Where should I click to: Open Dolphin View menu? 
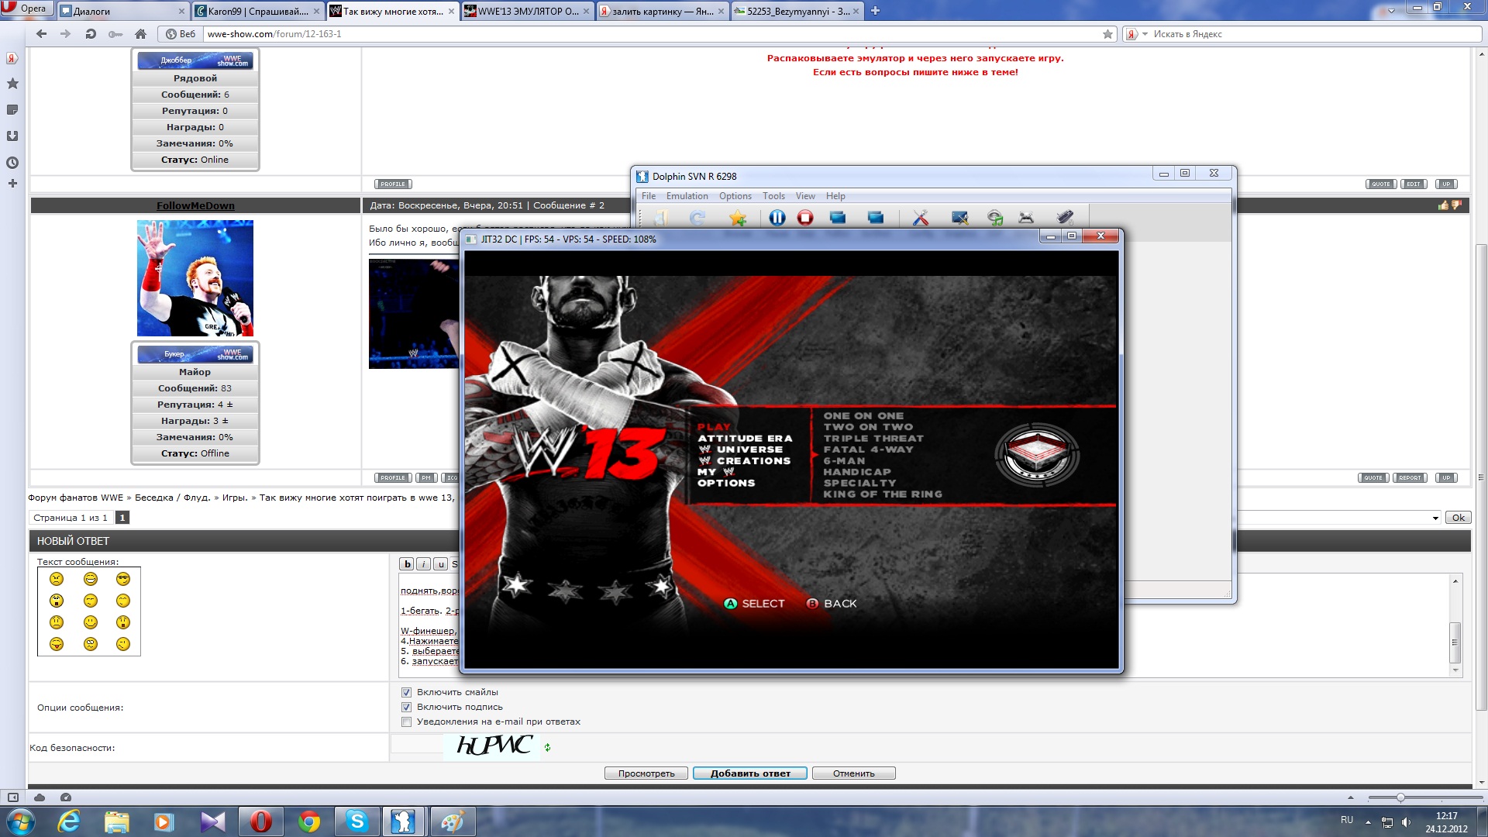805,196
